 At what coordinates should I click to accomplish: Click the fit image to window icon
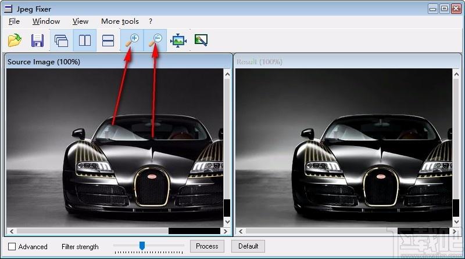pos(178,41)
